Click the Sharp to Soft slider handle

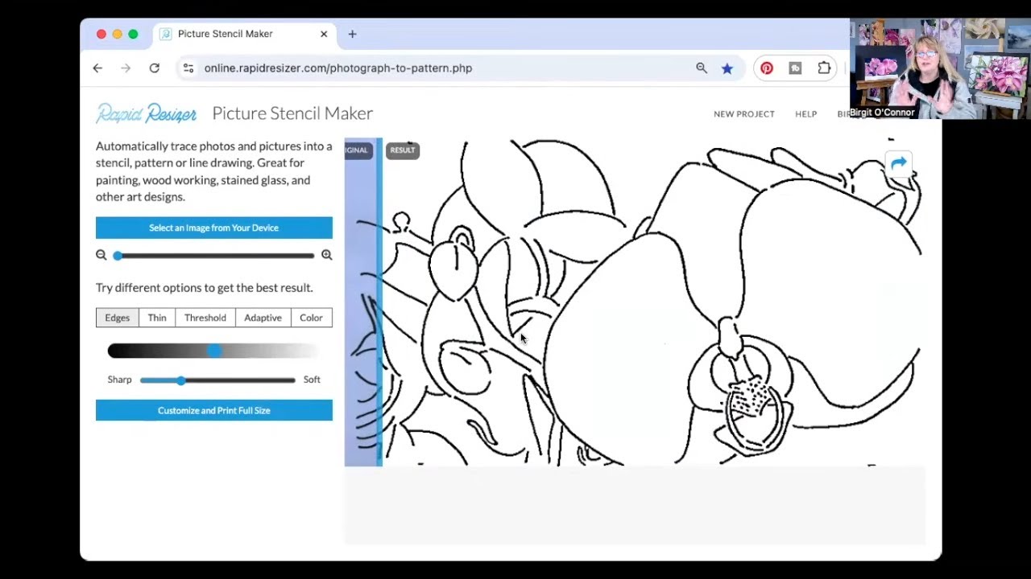[x=180, y=380]
